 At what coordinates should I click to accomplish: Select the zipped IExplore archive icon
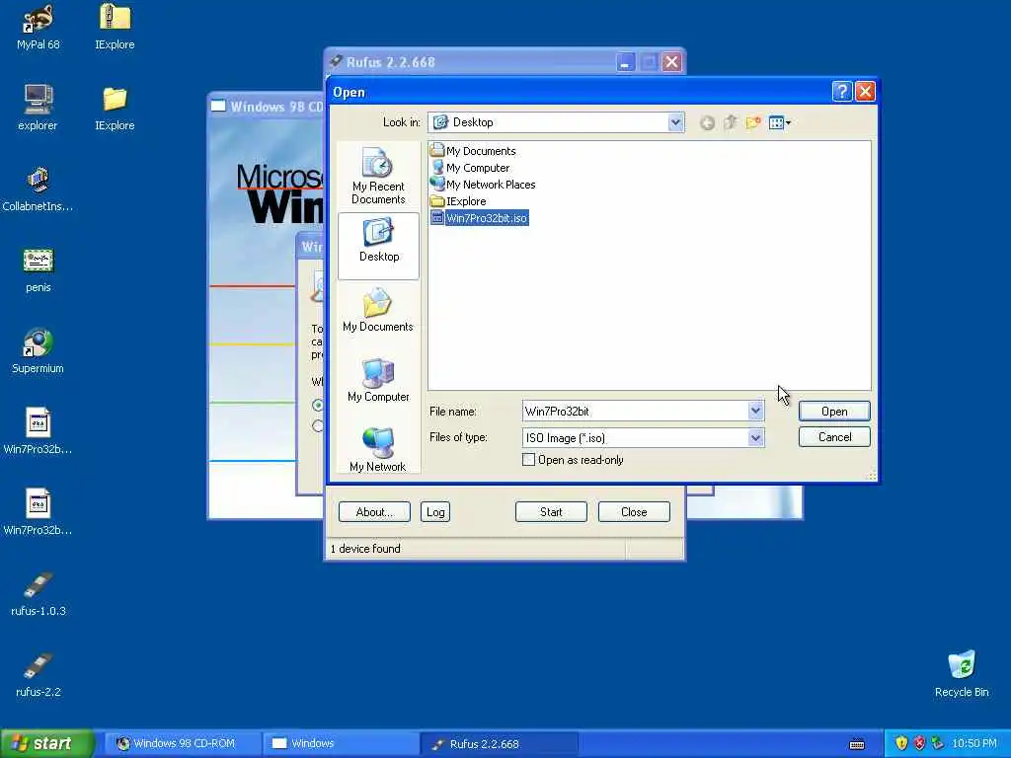click(115, 26)
